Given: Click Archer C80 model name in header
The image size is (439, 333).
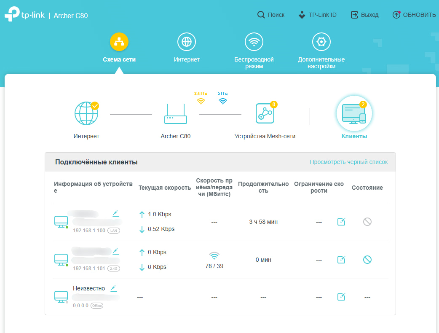Looking at the screenshot, I should pos(71,16).
